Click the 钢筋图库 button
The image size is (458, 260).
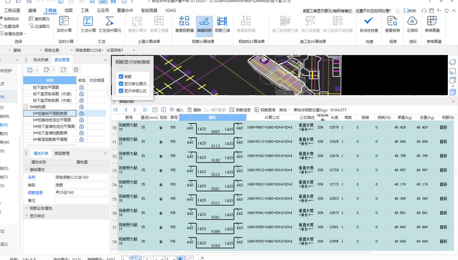tap(265, 110)
